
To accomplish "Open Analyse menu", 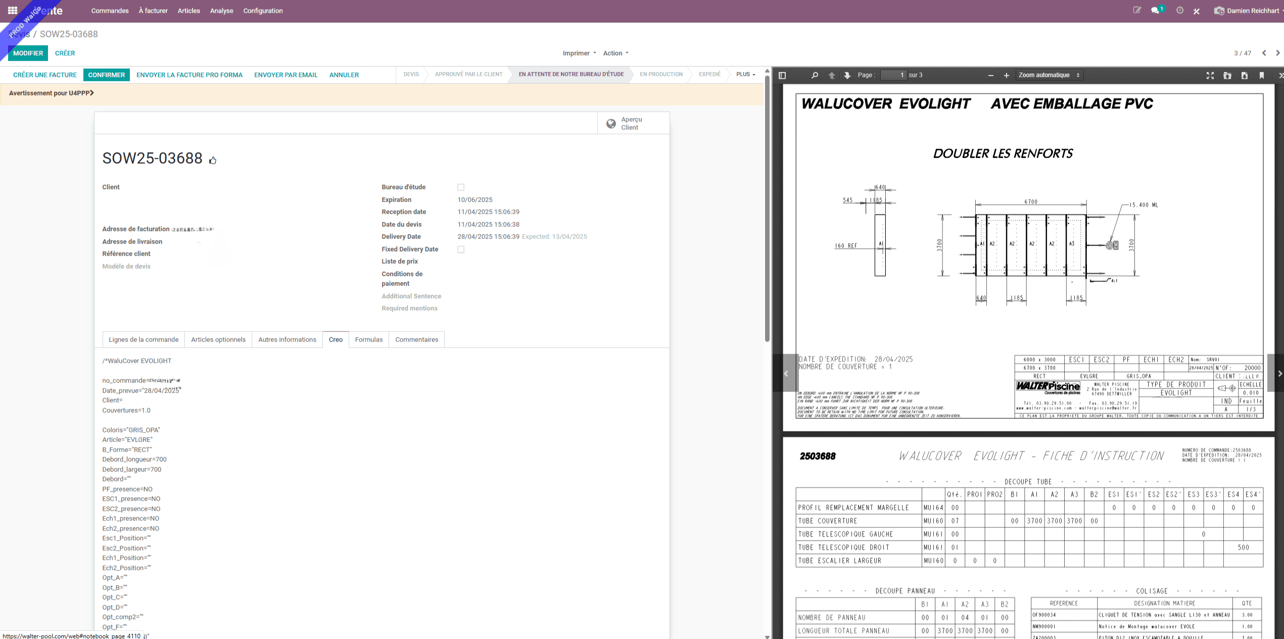I will (221, 11).
